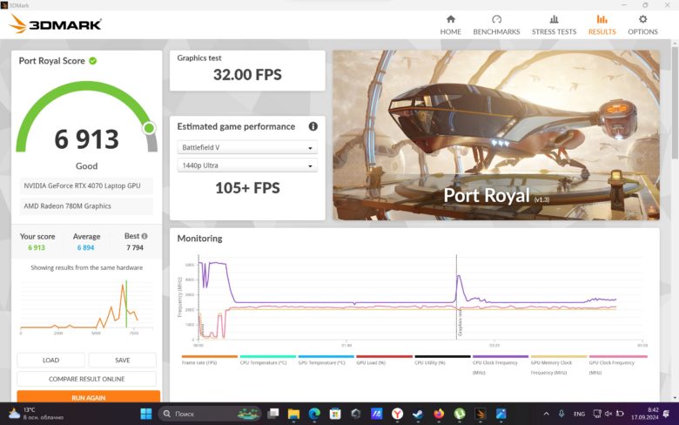679x425 pixels.
Task: Toggle the CPU Temperature legend
Action: click(x=267, y=361)
